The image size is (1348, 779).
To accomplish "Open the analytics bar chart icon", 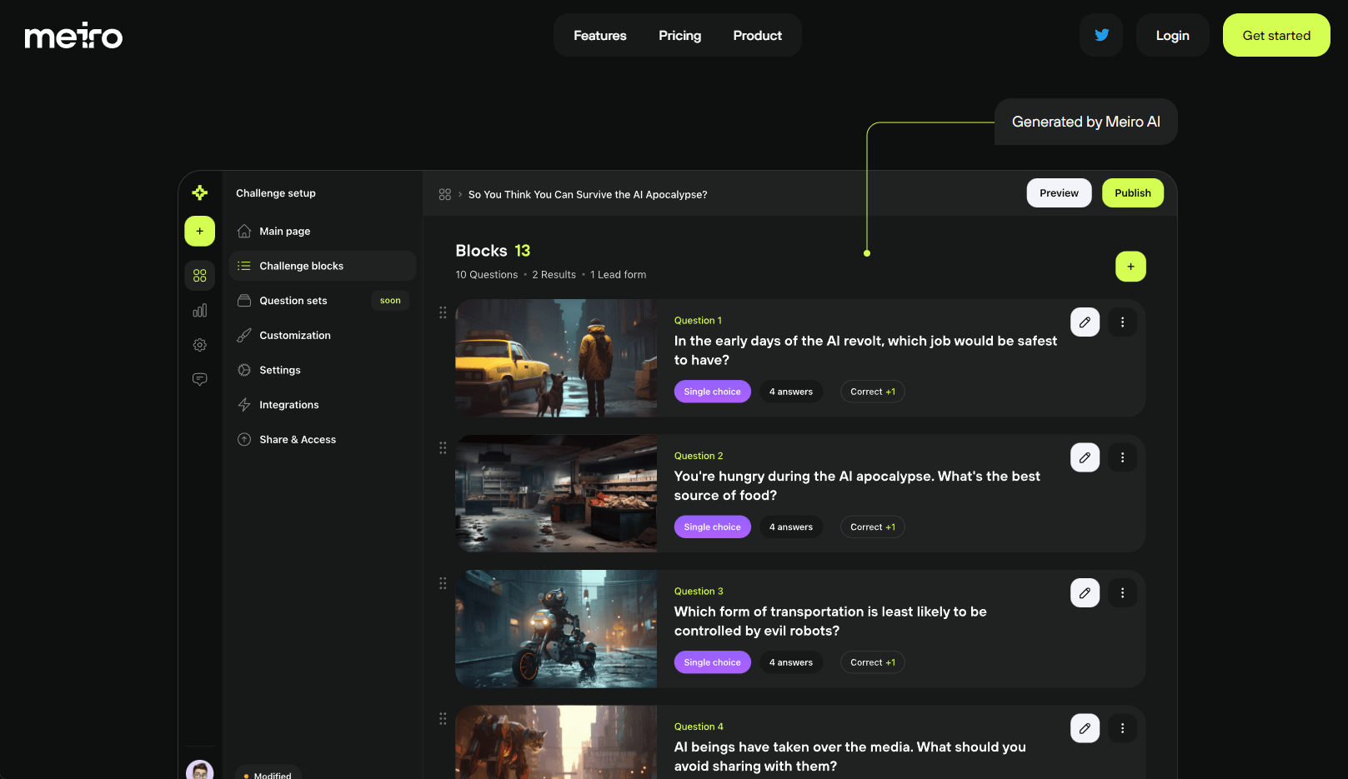I will (199, 310).
